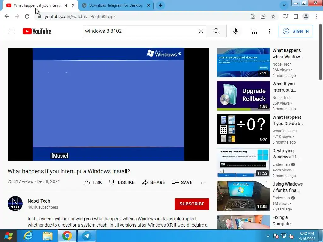The height and width of the screenshot is (242, 323).
Task: Open Nobel Tech channel avatar
Action: click(x=15, y=204)
